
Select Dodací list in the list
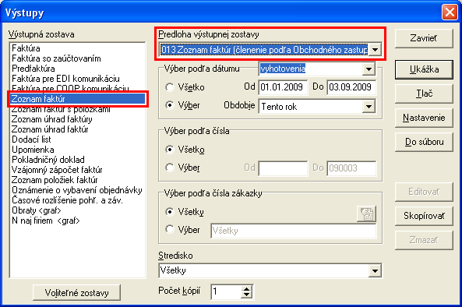coord(77,139)
